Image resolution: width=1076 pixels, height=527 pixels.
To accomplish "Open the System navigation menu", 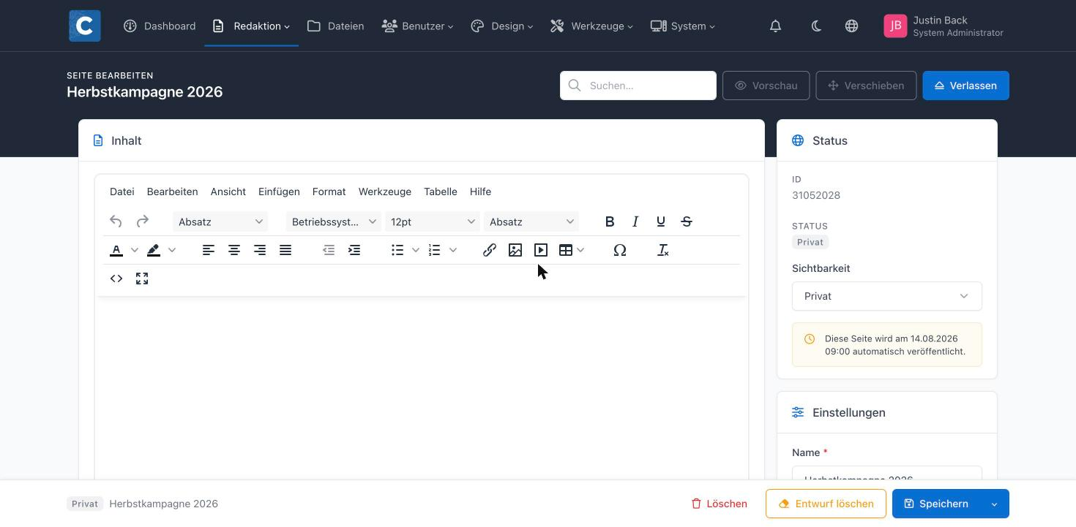I will click(683, 26).
